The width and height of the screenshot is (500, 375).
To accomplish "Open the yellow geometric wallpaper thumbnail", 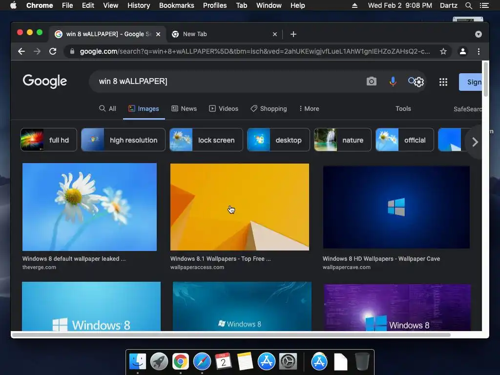I will (x=239, y=207).
